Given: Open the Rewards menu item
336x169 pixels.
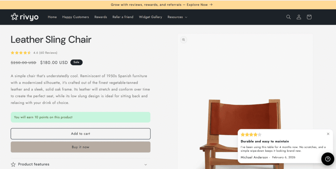Looking at the screenshot, I should tap(100, 17).
